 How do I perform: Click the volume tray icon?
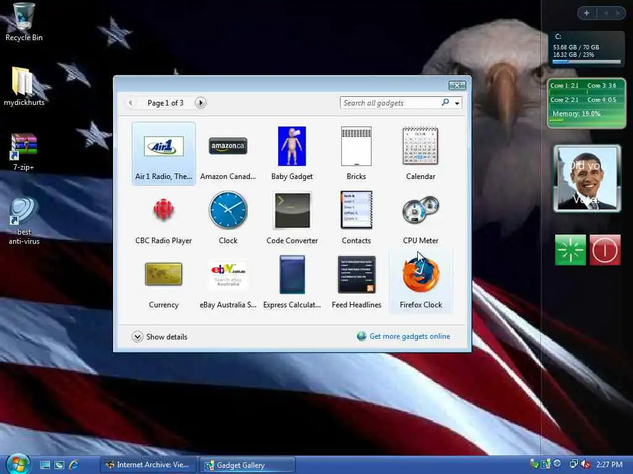(x=585, y=464)
